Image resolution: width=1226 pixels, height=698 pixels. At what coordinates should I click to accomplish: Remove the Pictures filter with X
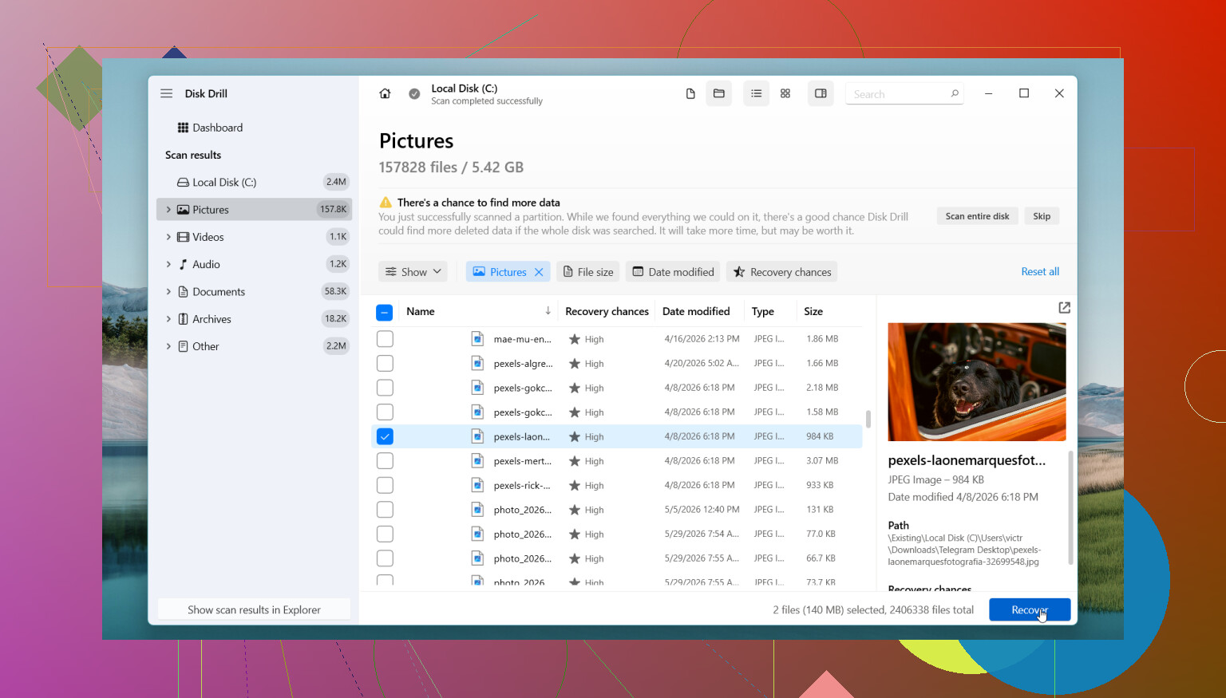coord(539,272)
